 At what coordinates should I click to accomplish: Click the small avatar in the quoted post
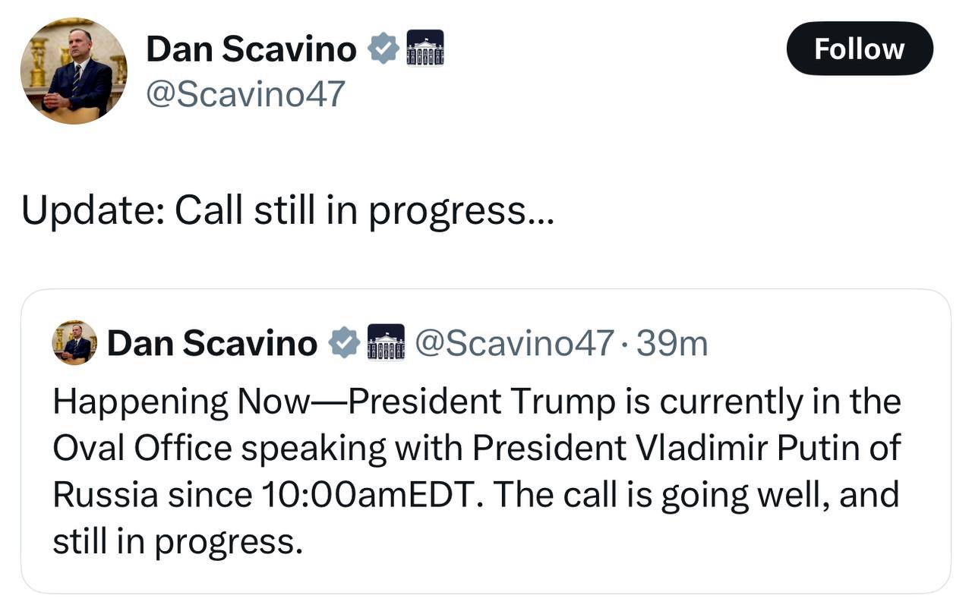pyautogui.click(x=74, y=342)
